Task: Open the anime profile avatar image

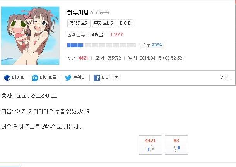Action: [30, 36]
